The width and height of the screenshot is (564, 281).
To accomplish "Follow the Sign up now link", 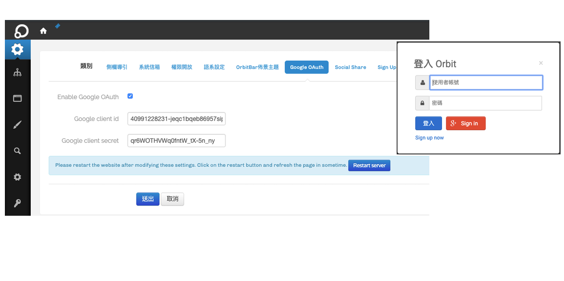I will point(429,138).
